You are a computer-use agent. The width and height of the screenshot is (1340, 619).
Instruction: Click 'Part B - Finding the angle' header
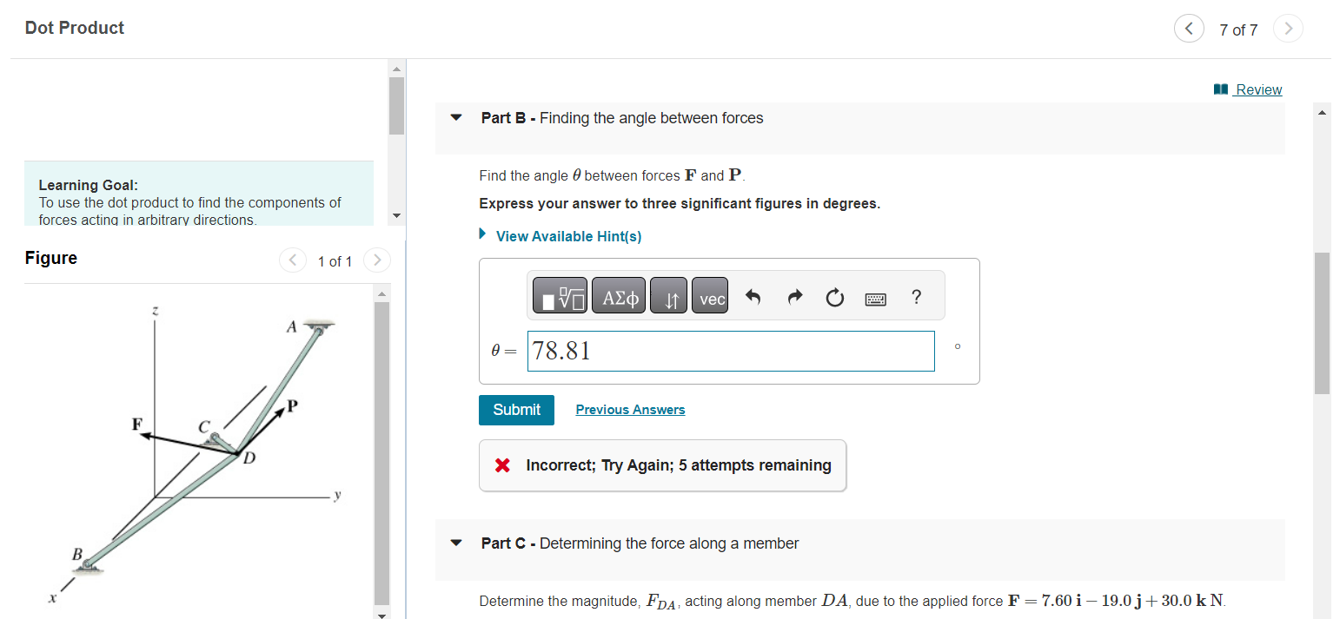[622, 118]
